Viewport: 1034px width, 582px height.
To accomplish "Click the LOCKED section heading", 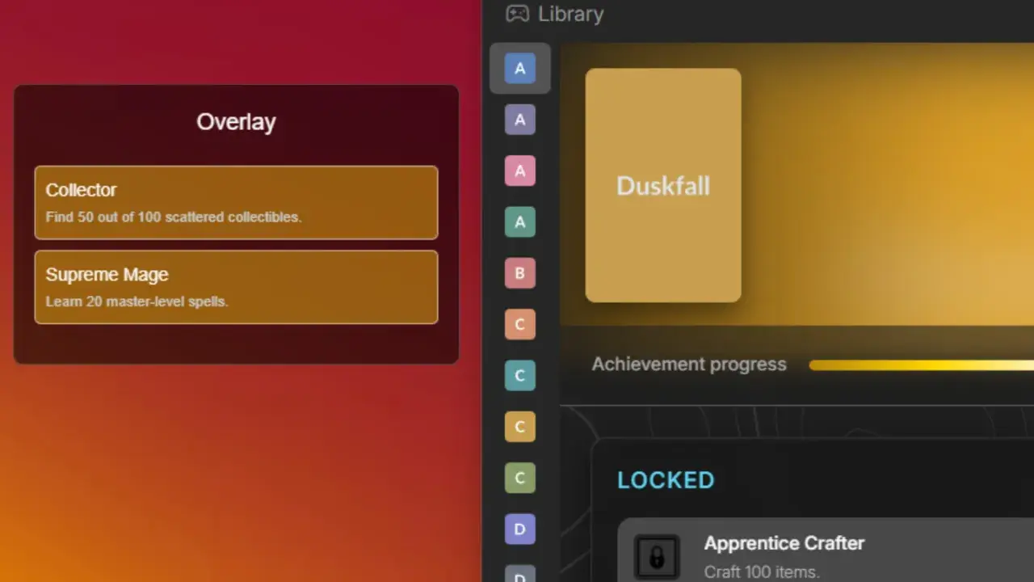I will tap(666, 480).
